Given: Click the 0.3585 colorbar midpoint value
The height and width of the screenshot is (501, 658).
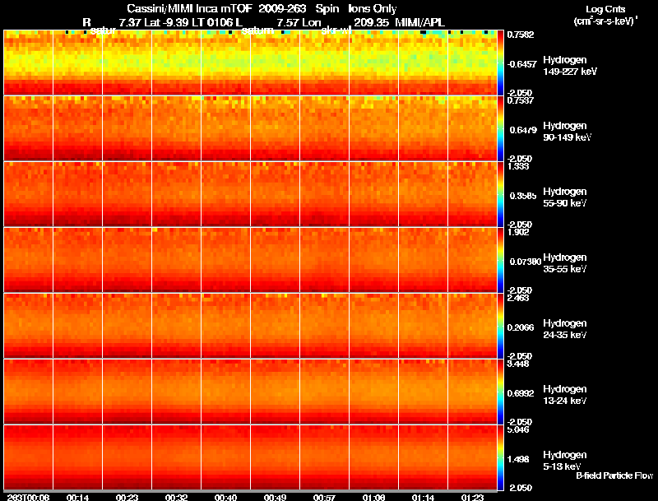Looking at the screenshot, I should coord(523,196).
